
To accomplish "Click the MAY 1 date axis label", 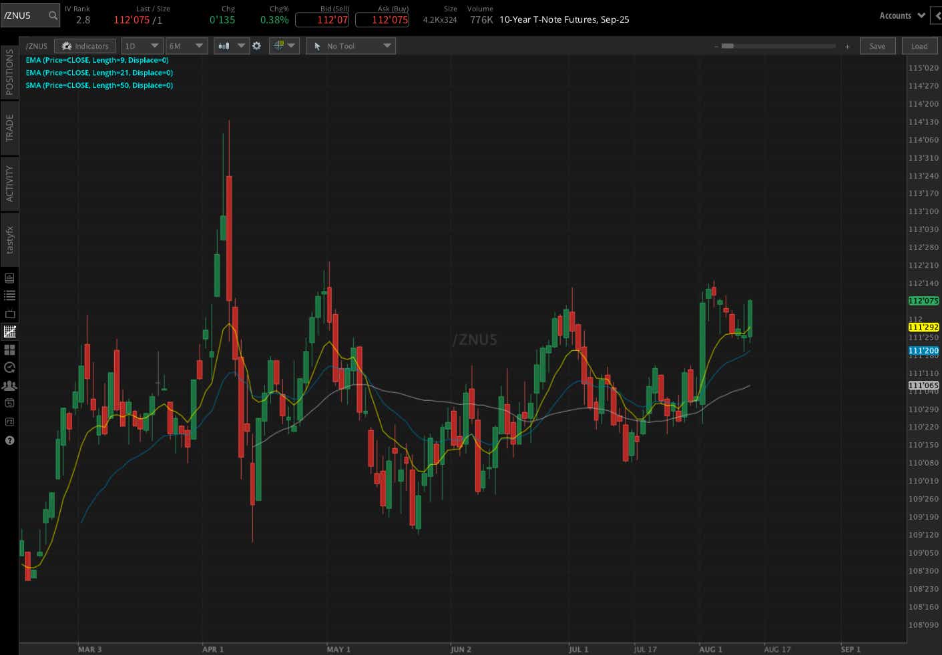I will (338, 649).
